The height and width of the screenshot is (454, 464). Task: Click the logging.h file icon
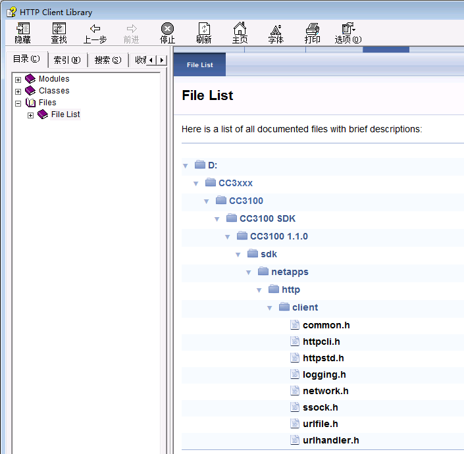pos(294,374)
